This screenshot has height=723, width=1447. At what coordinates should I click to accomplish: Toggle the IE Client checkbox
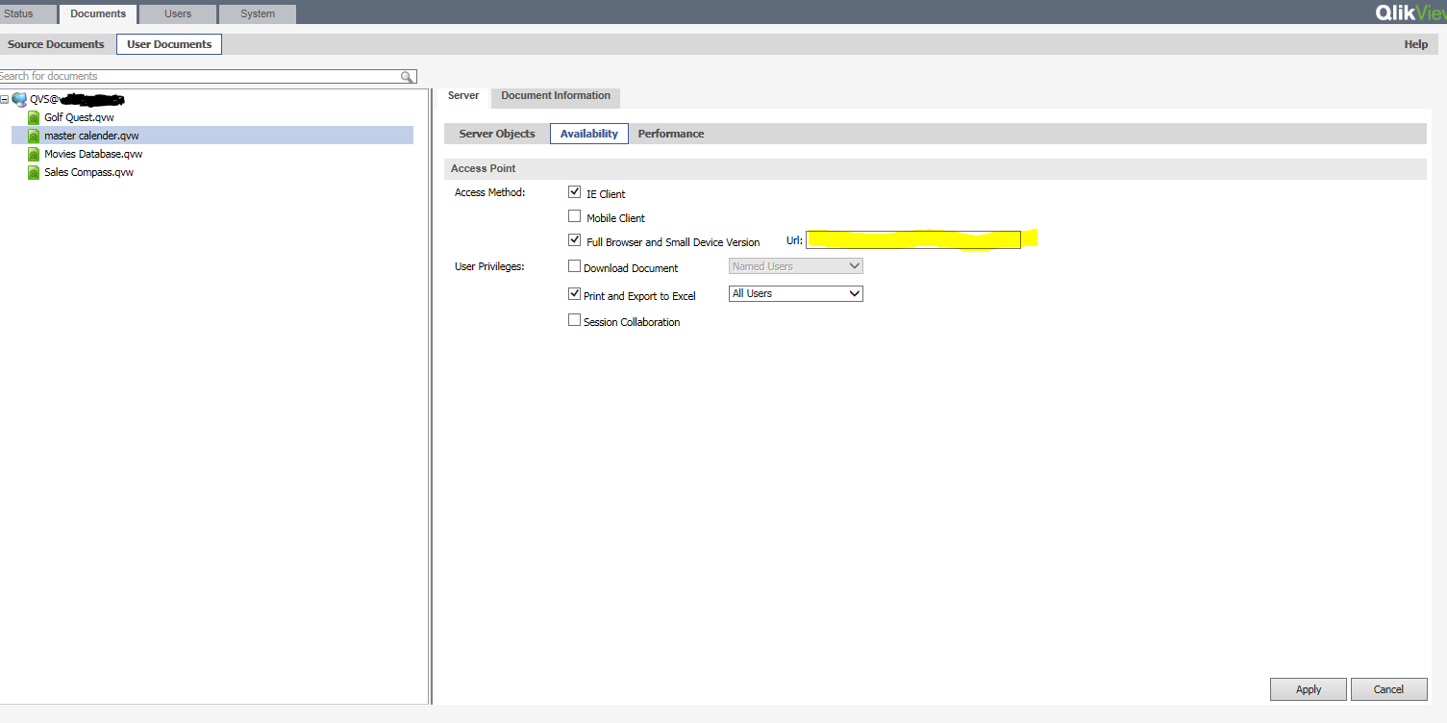tap(575, 192)
